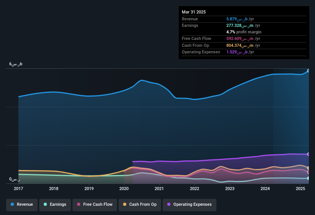Click the Operating Expenses end-point marker
Screen dimensions: 315x215
pos(308,154)
